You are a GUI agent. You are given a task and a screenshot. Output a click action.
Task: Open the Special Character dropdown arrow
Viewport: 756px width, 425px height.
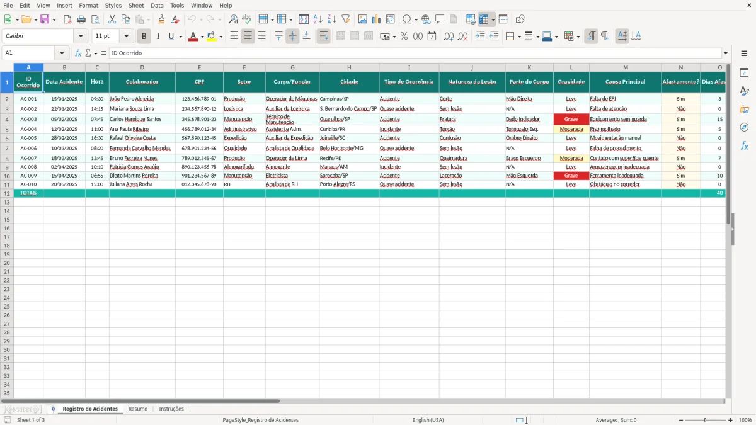416,20
